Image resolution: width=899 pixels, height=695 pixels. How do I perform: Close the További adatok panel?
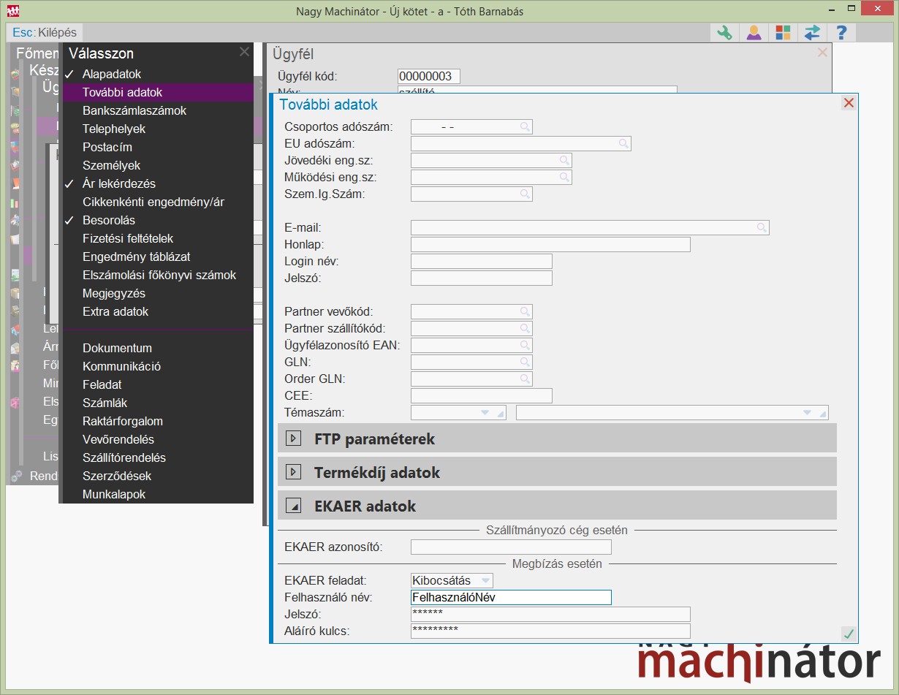click(849, 103)
